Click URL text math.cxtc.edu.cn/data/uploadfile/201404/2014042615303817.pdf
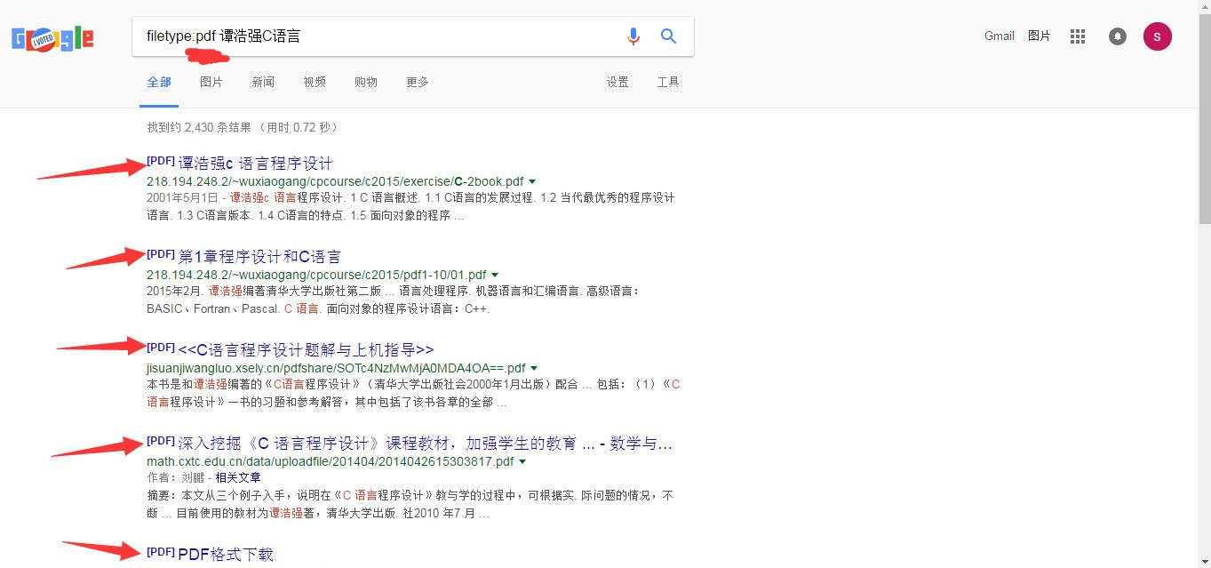1211x568 pixels. [331, 461]
